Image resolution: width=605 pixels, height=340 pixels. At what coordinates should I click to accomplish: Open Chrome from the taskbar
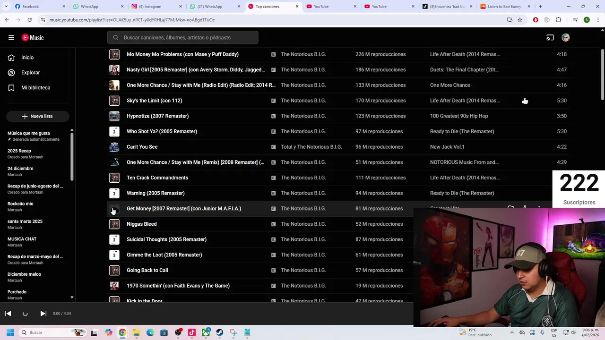pyautogui.click(x=122, y=332)
